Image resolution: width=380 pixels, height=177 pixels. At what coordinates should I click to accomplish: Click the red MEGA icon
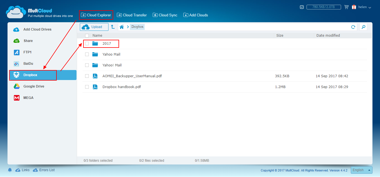[x=16, y=98]
